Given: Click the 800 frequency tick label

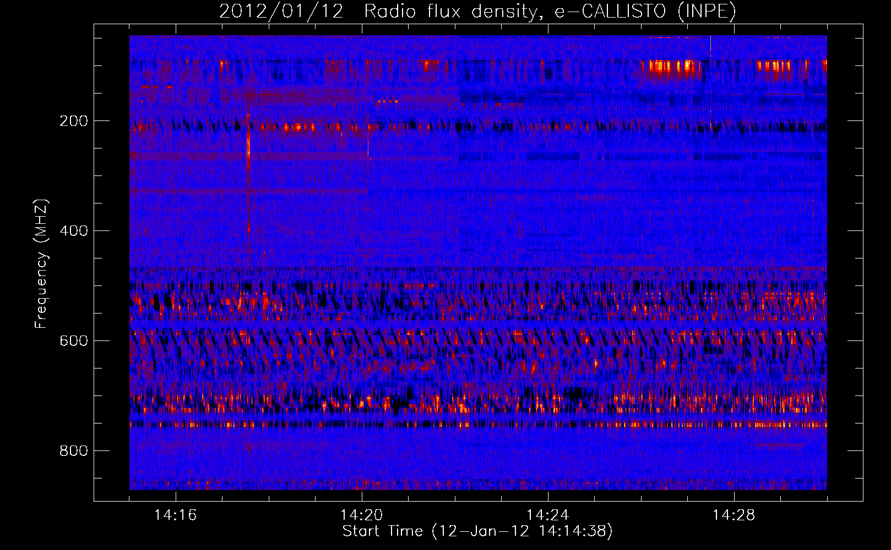Looking at the screenshot, I should point(74,451).
